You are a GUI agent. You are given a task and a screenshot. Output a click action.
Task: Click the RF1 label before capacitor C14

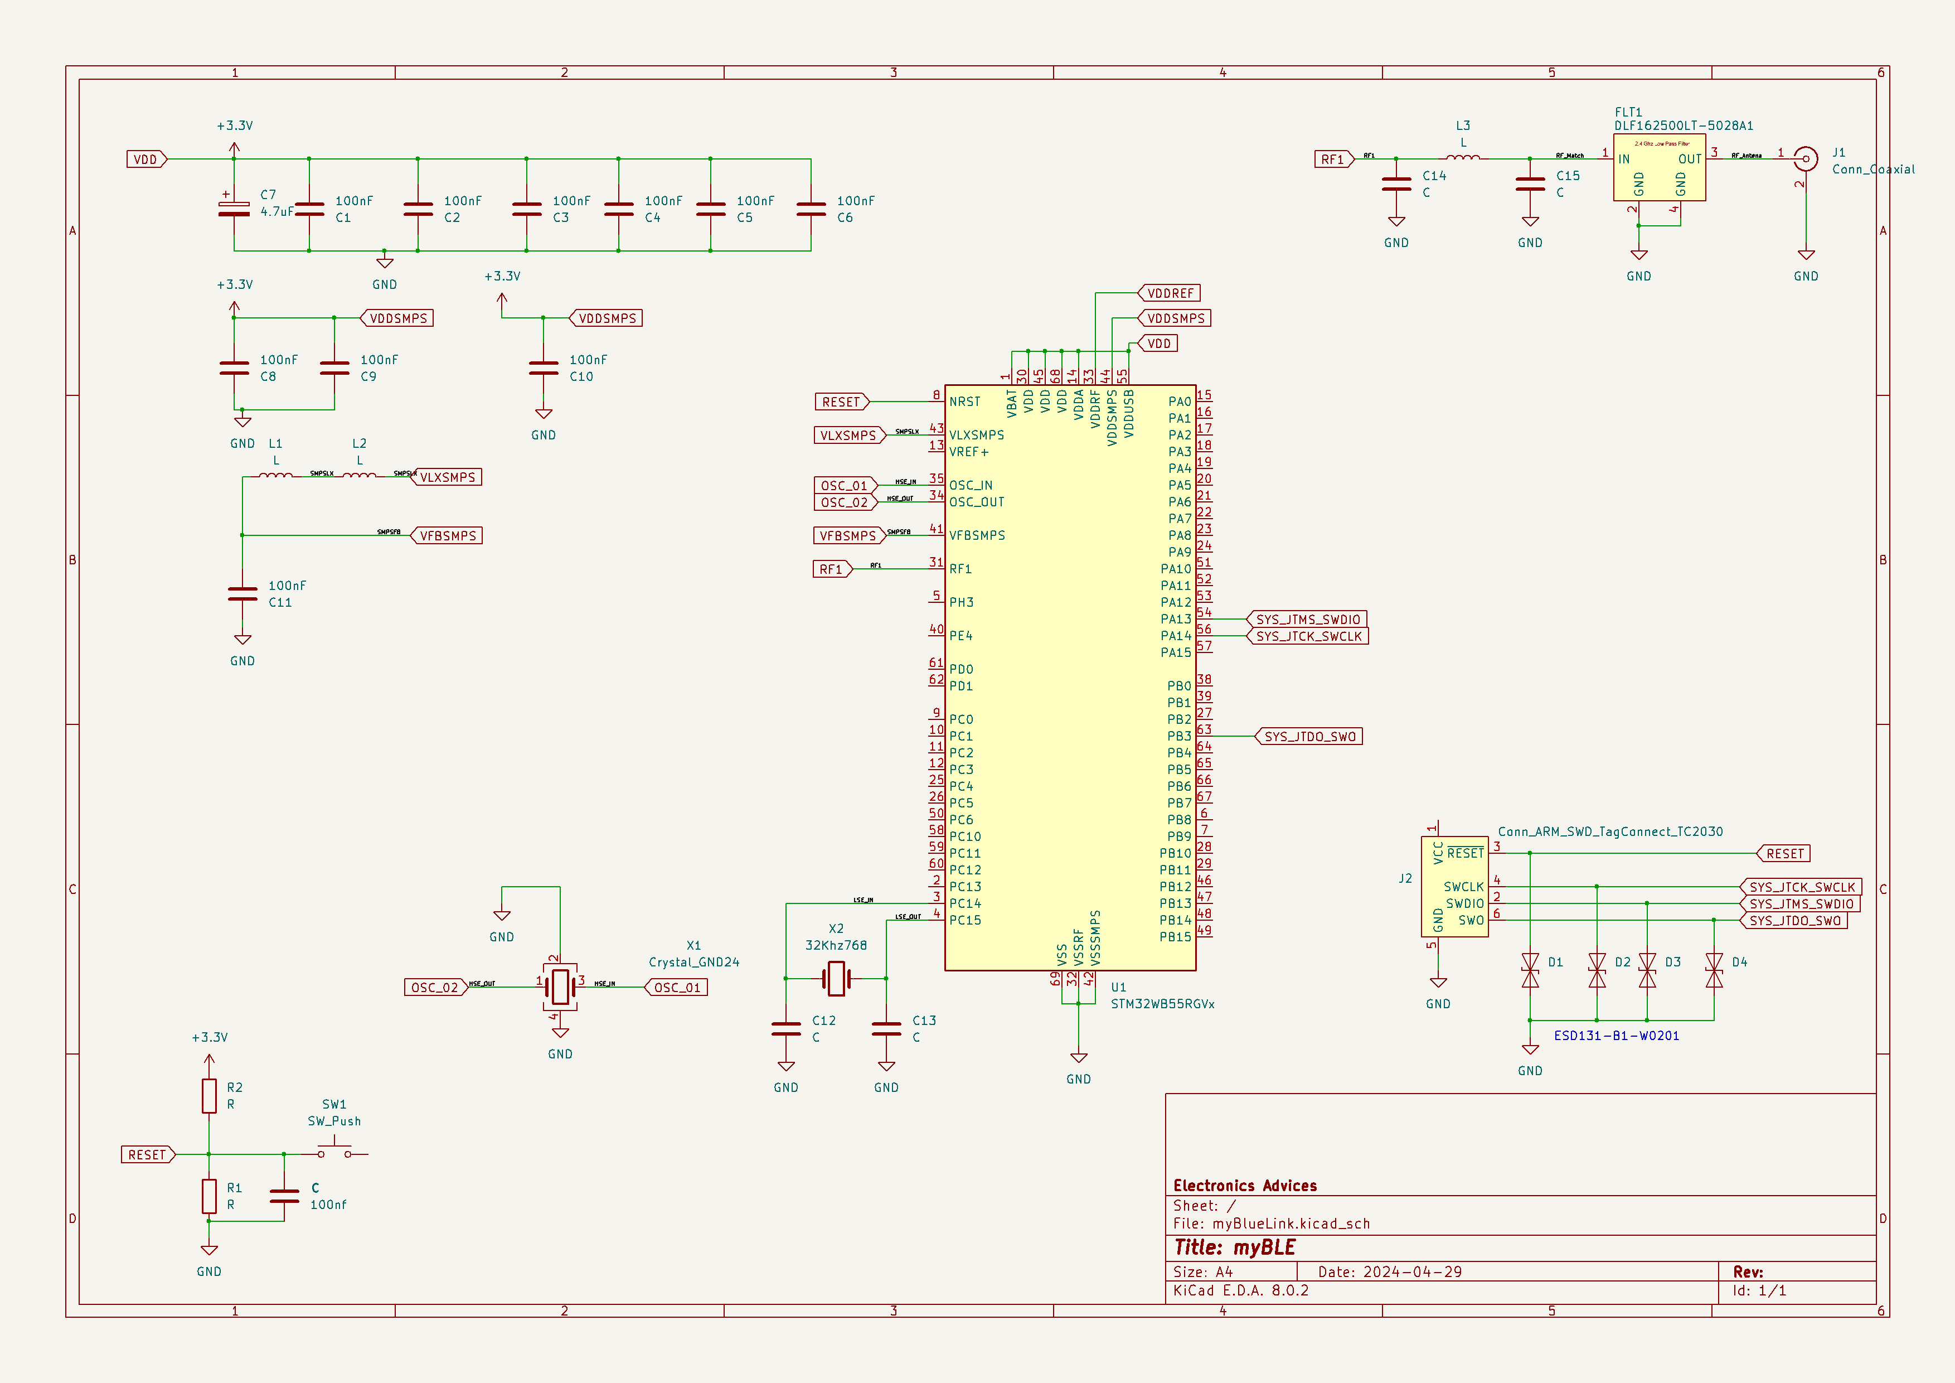pyautogui.click(x=1334, y=159)
